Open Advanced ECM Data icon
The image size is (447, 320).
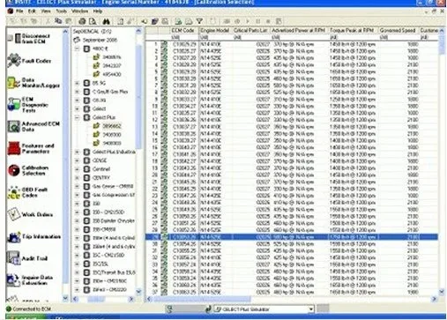tap(13, 126)
